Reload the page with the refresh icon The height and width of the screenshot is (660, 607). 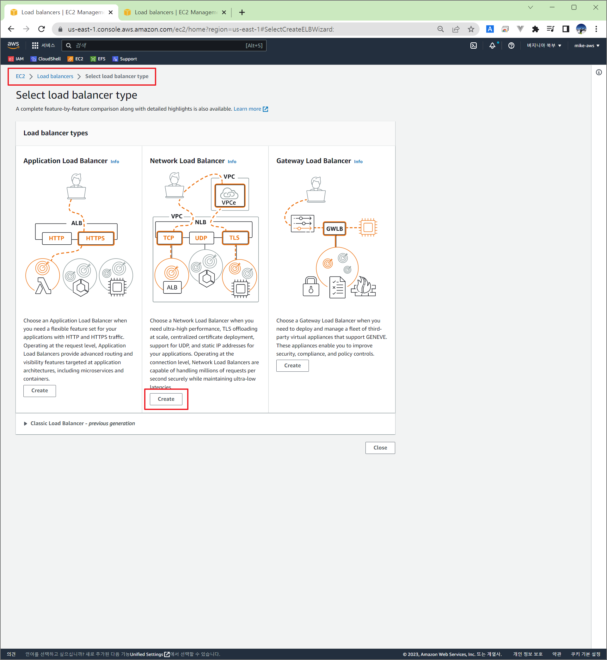[41, 29]
